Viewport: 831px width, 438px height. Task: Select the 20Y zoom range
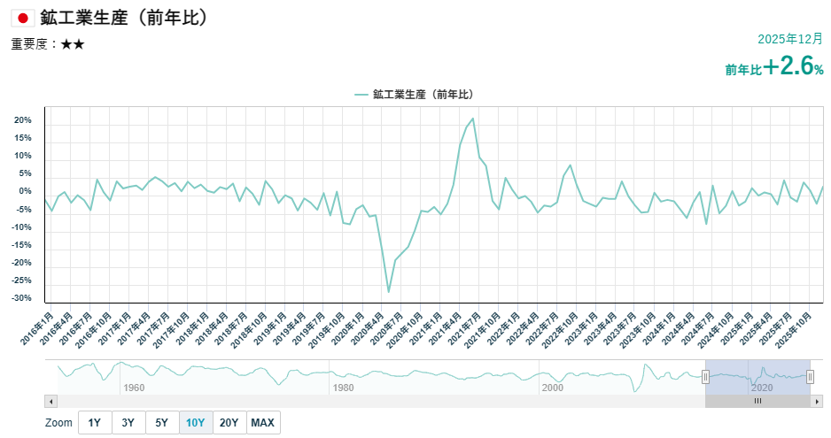(229, 423)
